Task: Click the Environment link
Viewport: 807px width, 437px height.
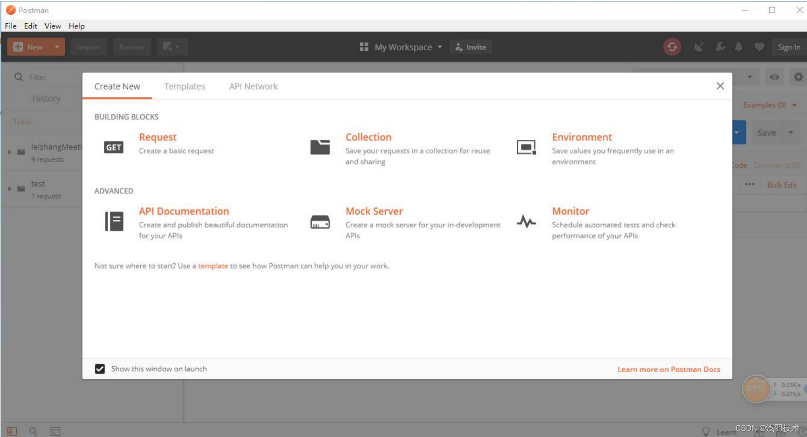Action: click(x=582, y=137)
